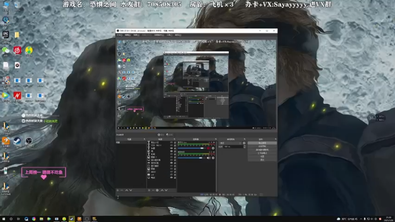Open Epic Games Launcher desktop icon

(x=5, y=35)
